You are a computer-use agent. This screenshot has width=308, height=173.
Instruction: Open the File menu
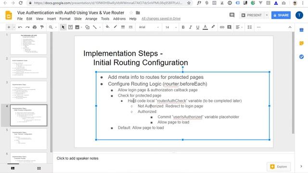tap(20, 19)
